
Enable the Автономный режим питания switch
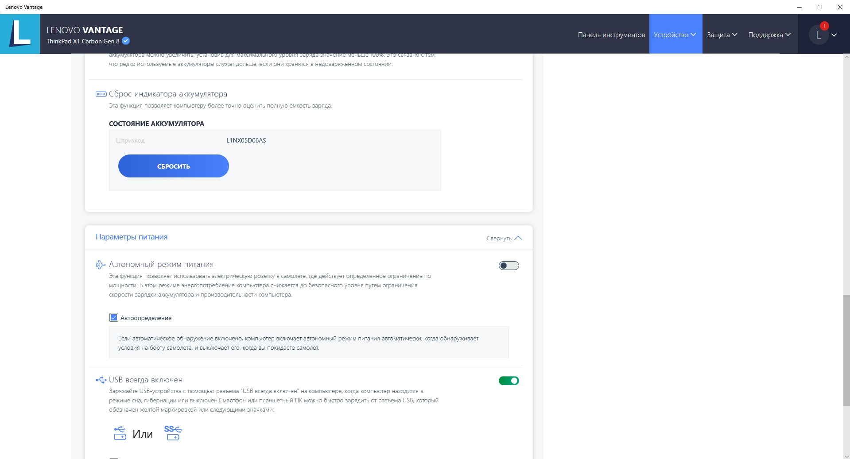coord(508,266)
